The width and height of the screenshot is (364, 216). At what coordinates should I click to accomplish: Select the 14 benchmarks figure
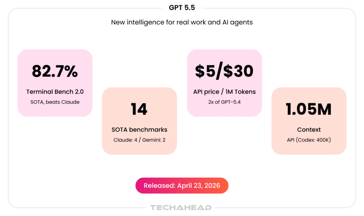tap(139, 109)
